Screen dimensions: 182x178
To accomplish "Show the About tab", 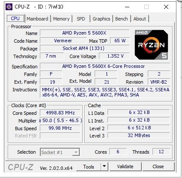I will pos(140,19).
